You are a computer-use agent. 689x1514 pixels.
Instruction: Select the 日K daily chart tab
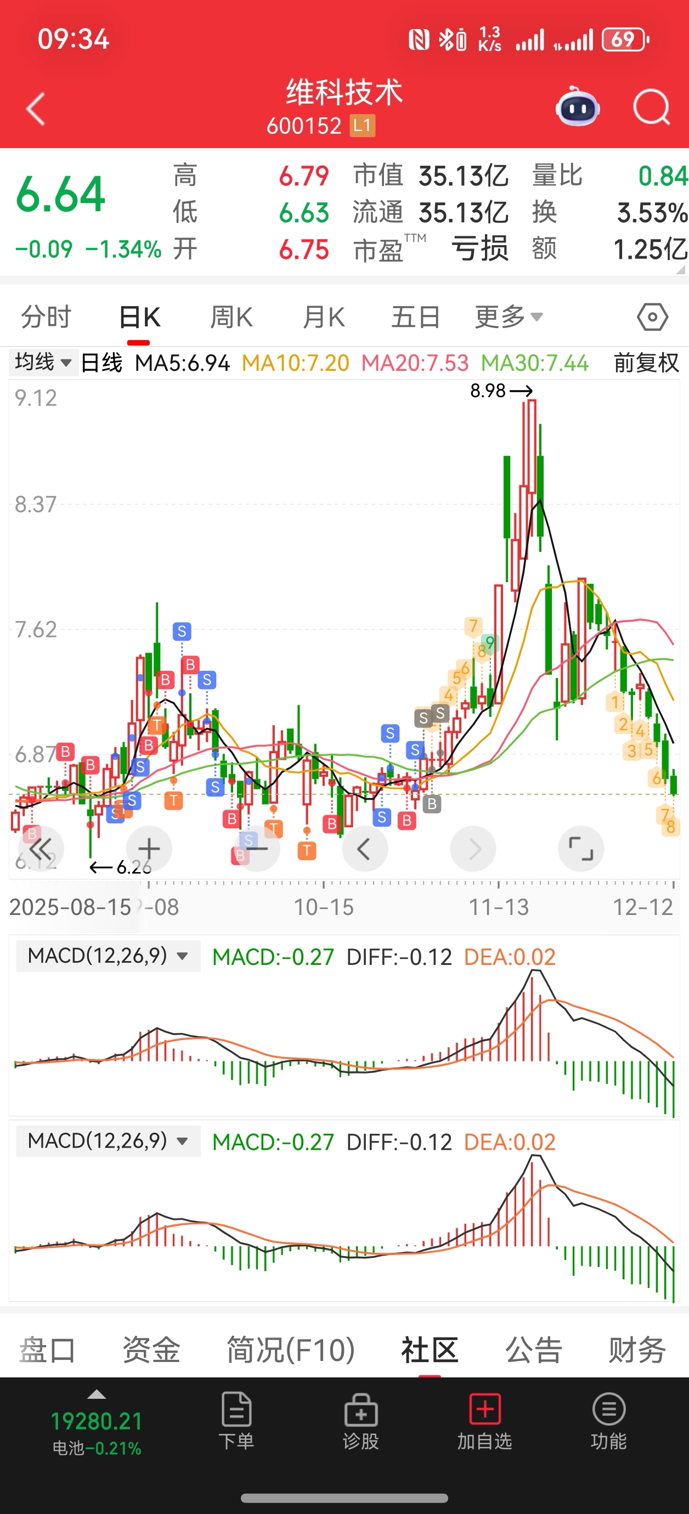[139, 318]
